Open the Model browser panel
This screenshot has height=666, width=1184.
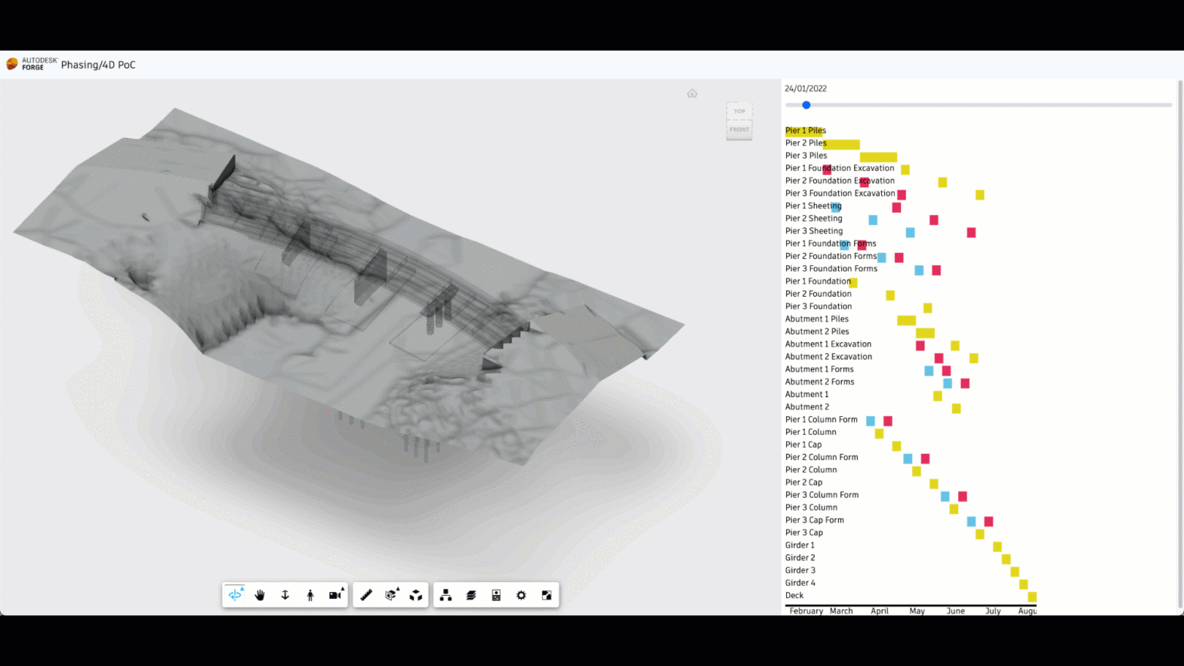click(446, 595)
